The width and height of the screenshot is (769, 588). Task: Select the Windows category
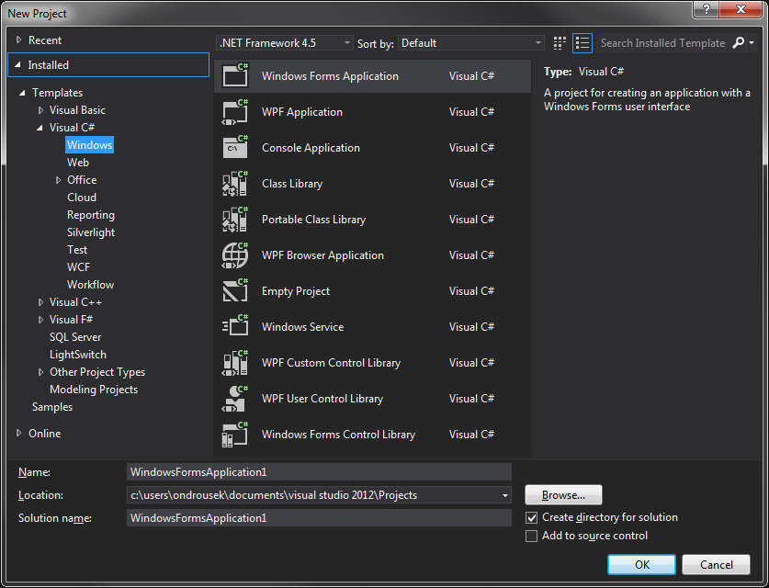coord(90,144)
